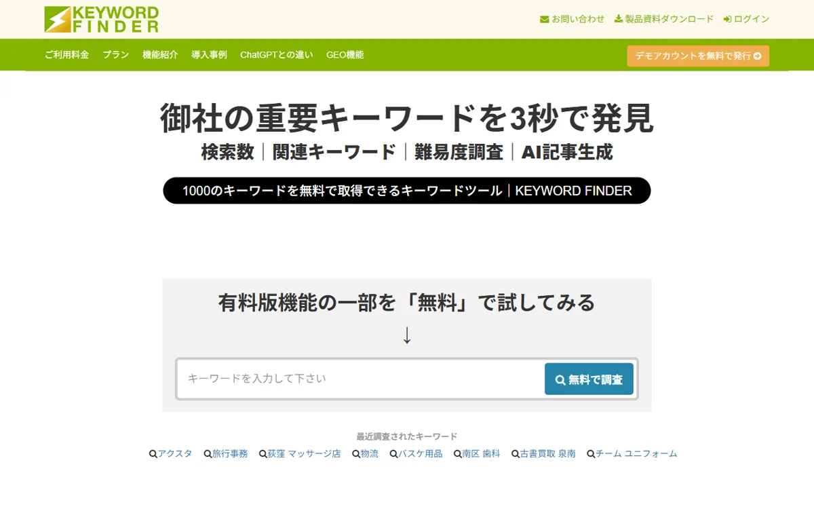Open ChatGPTとの違い menu item

tap(277, 55)
